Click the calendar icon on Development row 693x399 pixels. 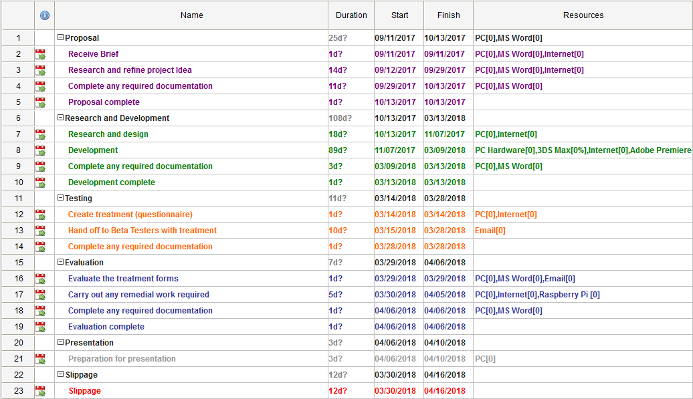[x=40, y=150]
